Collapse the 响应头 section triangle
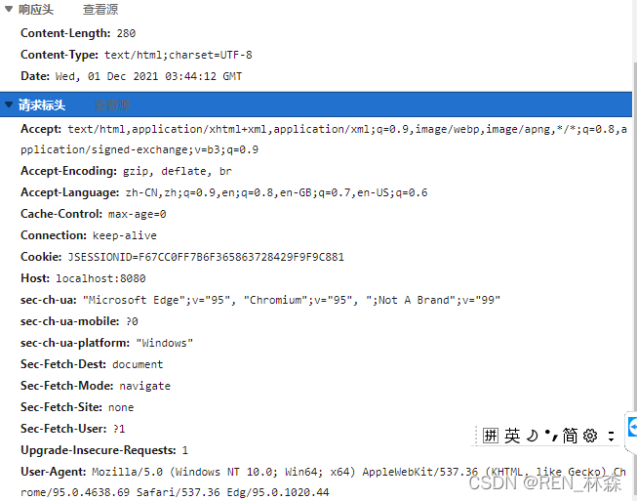Screen dimensions: 637x501 9,9
